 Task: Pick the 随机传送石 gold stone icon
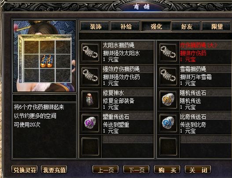(x=168, y=100)
